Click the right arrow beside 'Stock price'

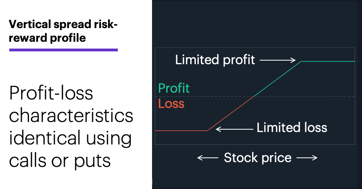pyautogui.click(x=307, y=158)
